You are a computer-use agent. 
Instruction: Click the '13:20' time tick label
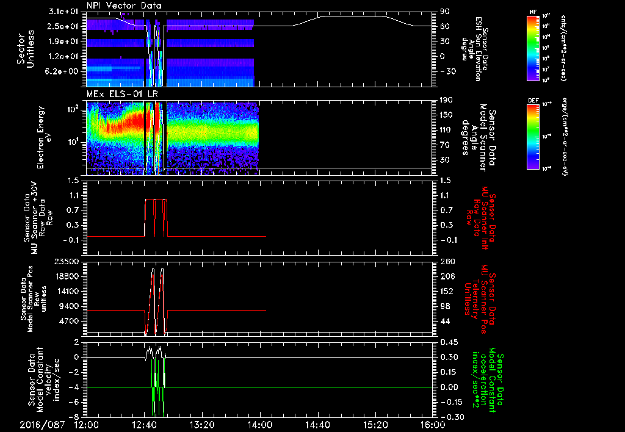[x=202, y=425]
